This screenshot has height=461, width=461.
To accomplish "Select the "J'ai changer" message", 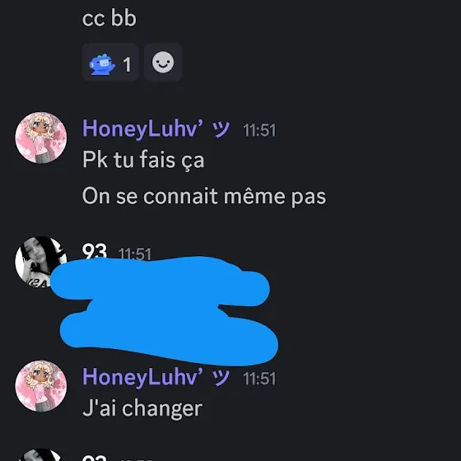I will click(x=142, y=408).
